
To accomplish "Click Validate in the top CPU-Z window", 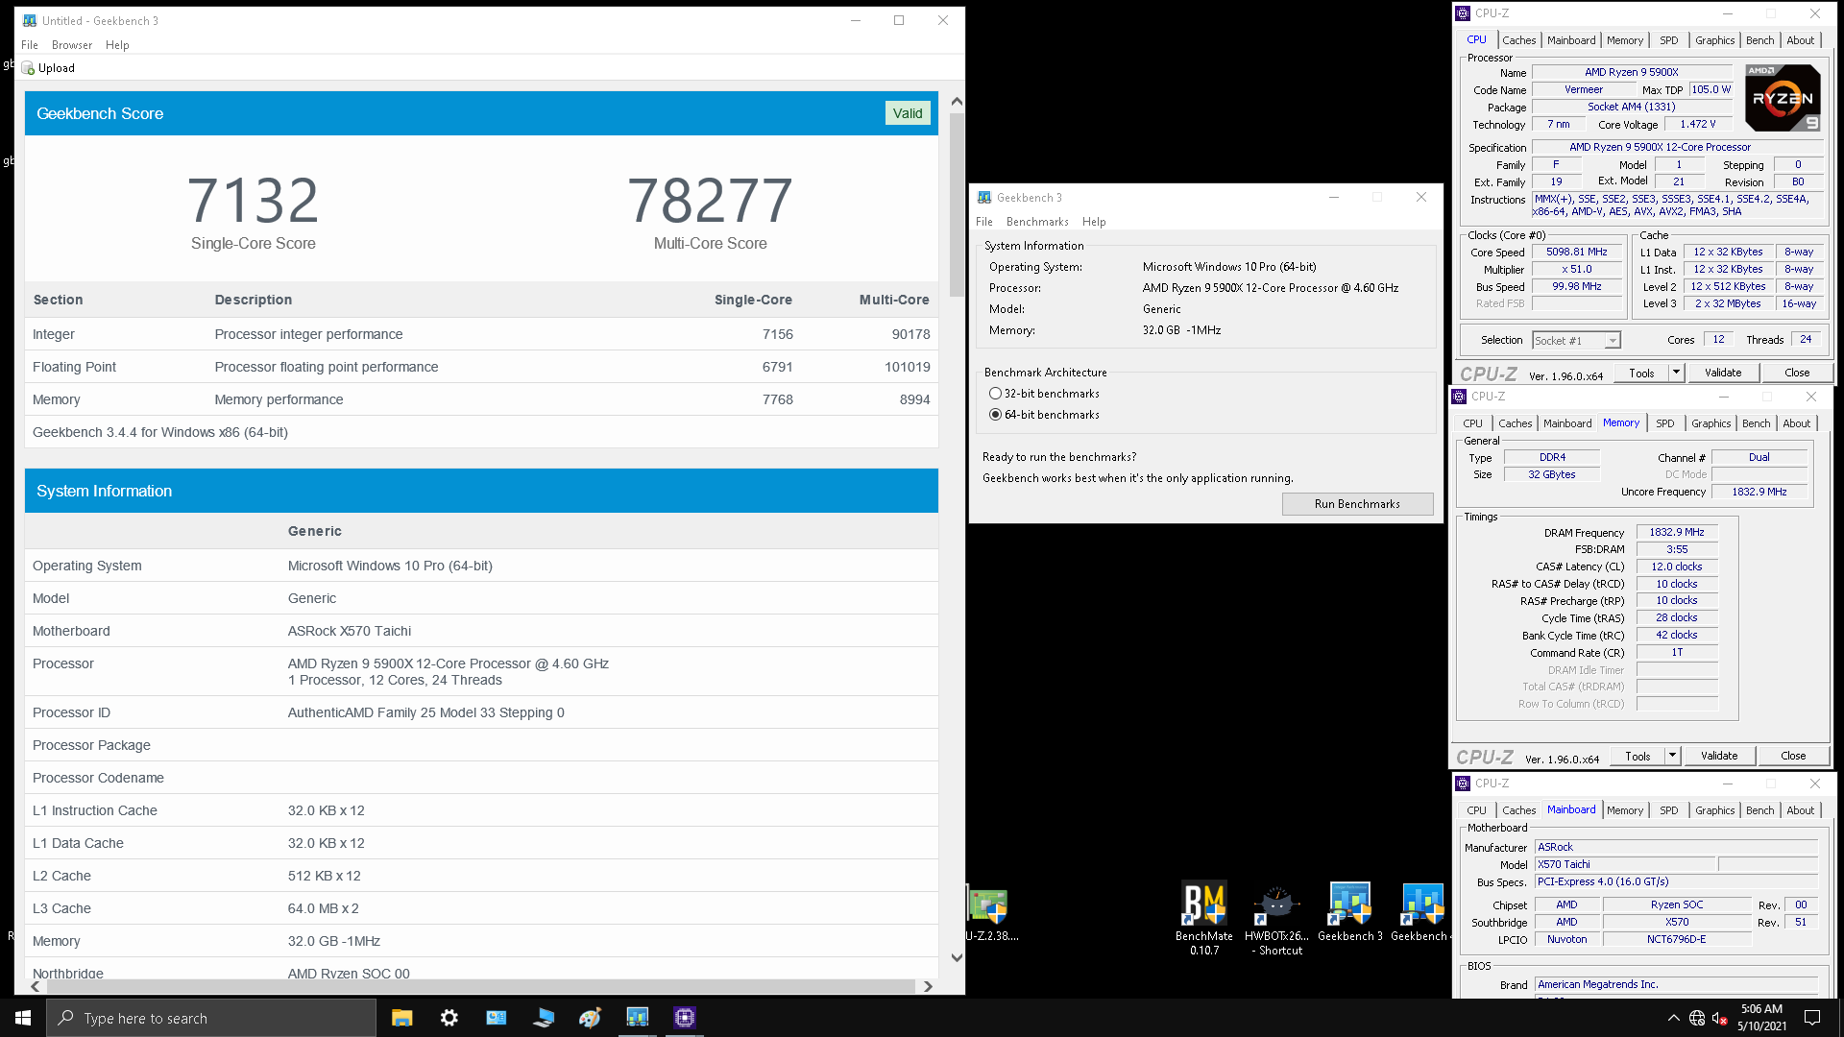I will tap(1722, 373).
